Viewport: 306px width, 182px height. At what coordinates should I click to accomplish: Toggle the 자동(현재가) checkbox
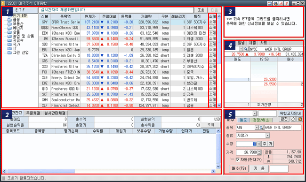pos(237,159)
